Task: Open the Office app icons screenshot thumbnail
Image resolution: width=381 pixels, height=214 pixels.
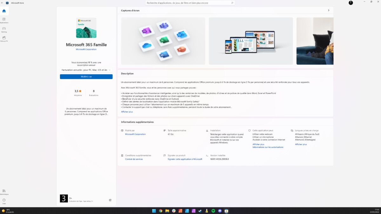Action: [163, 41]
